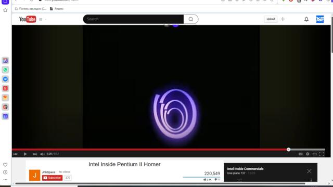Skip to the next video
This screenshot has width=333, height=187.
tap(35, 154)
